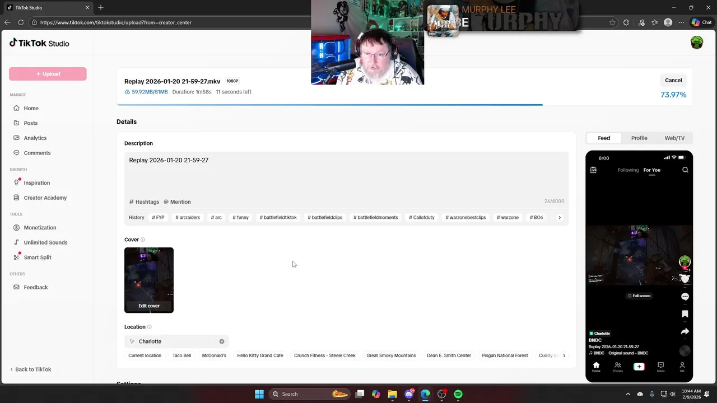Open browser Favorites list icon
This screenshot has width=717, height=403.
(654, 22)
